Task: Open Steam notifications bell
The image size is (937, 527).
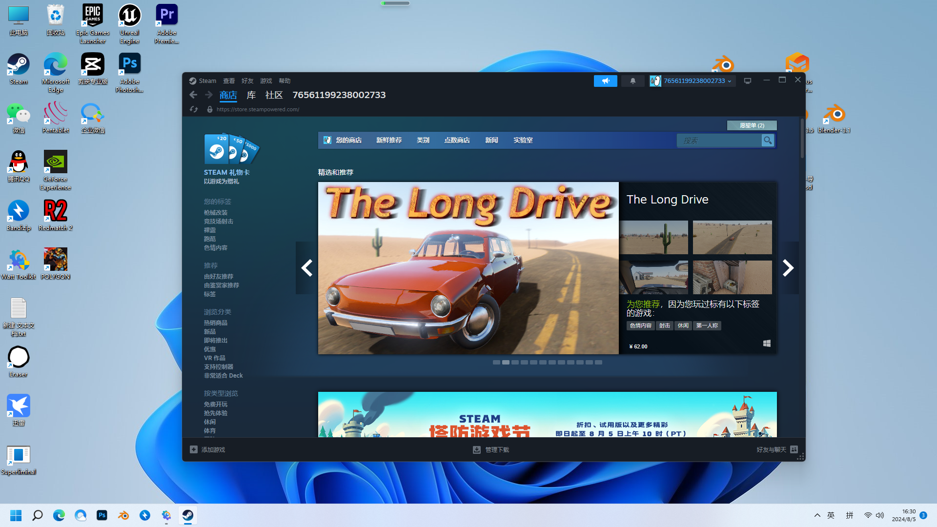Action: [632, 81]
